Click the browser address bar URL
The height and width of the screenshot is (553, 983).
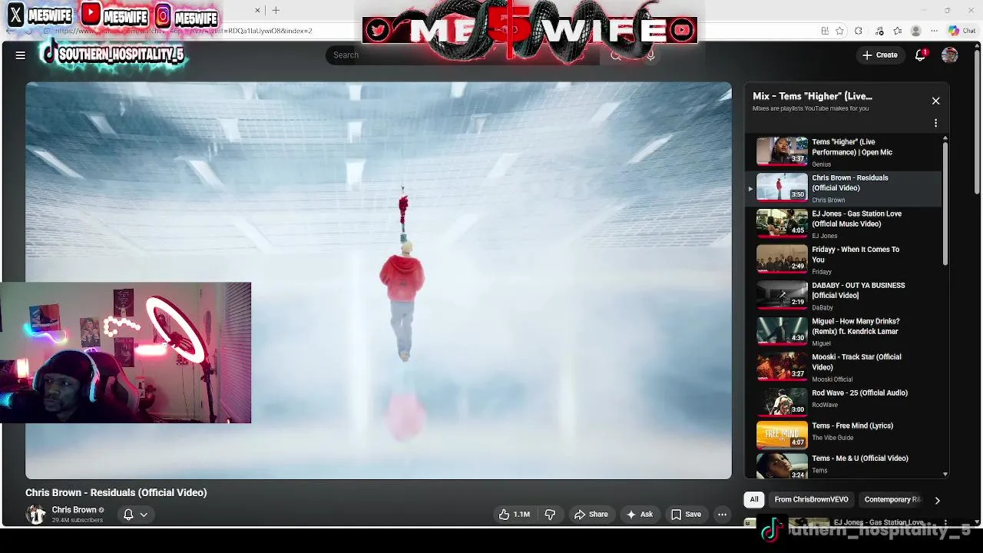point(184,31)
